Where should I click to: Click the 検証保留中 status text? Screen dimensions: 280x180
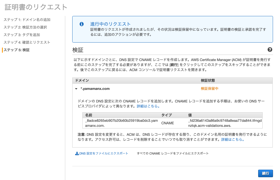[210, 88]
